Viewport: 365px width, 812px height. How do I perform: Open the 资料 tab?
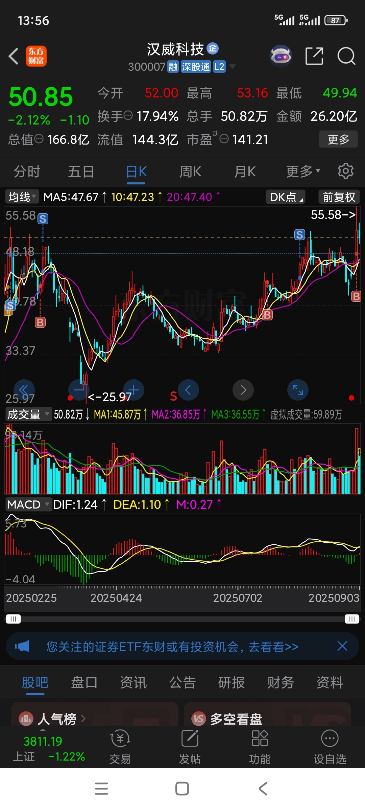[x=330, y=682]
